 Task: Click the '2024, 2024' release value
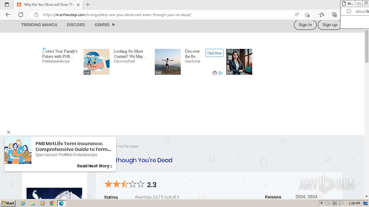(x=306, y=197)
